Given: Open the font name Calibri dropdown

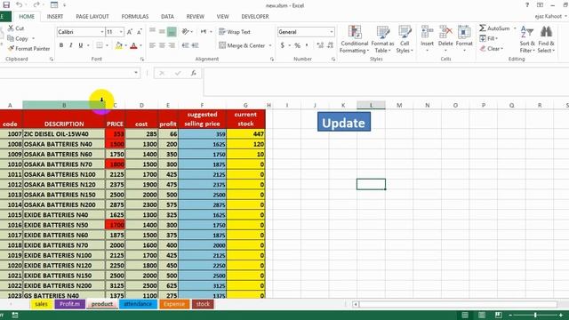Looking at the screenshot, I should (x=102, y=32).
